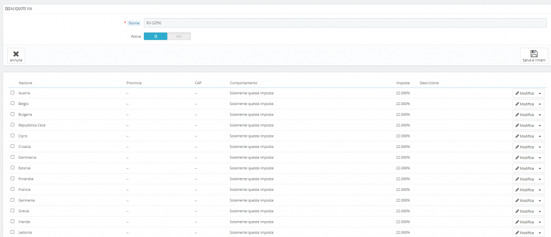This screenshot has height=237, width=551.
Task: Open the Cipro row Modifica dropdown arrow
Action: 540,136
